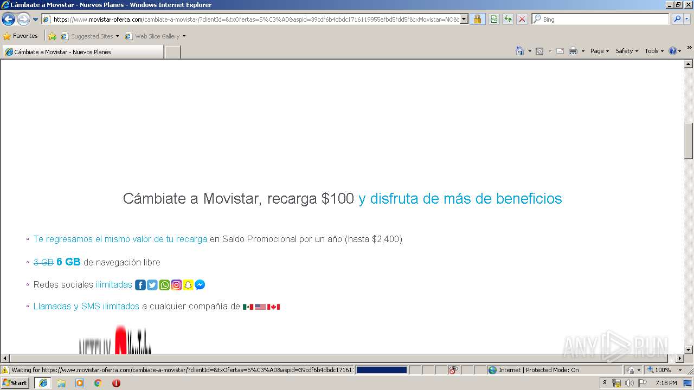Click the horizontal scrollbar right arrow
This screenshot has height=390, width=694.
pyautogui.click(x=680, y=358)
